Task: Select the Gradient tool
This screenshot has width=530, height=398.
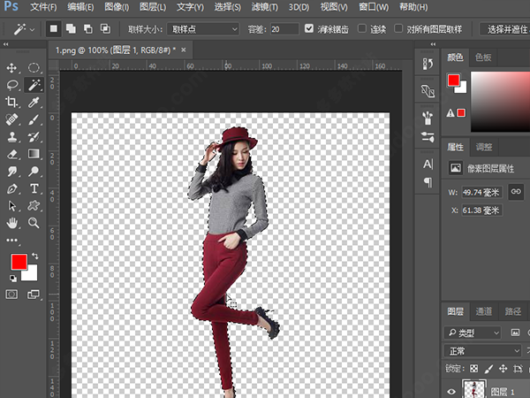Action: tap(34, 154)
